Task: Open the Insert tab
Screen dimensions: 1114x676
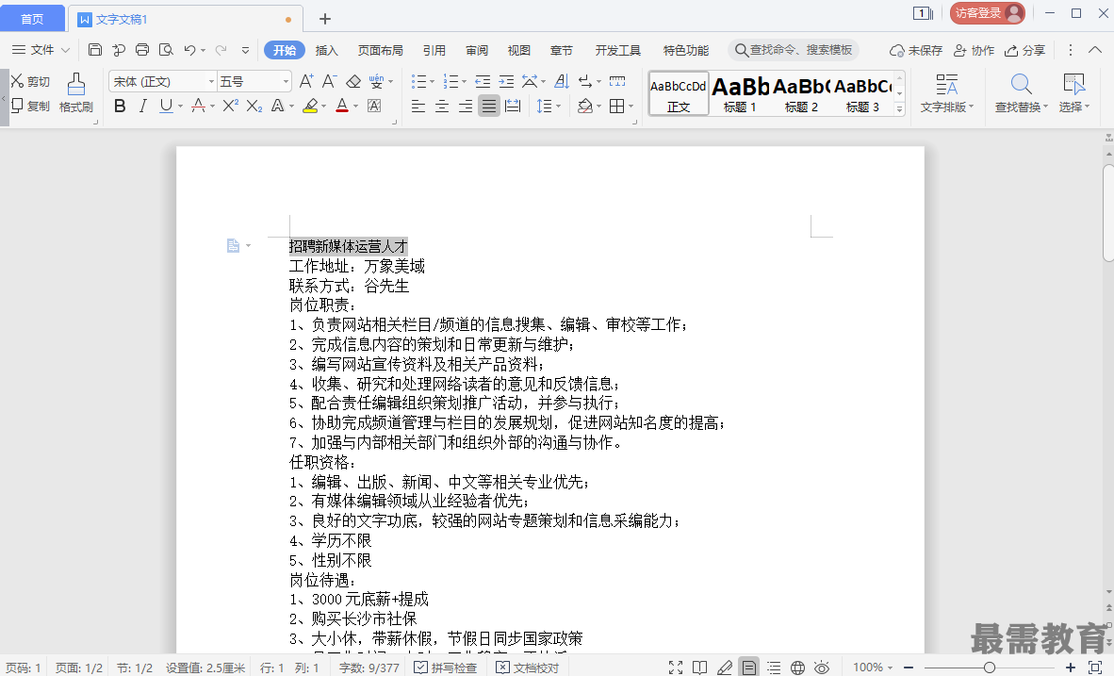Action: pos(326,50)
